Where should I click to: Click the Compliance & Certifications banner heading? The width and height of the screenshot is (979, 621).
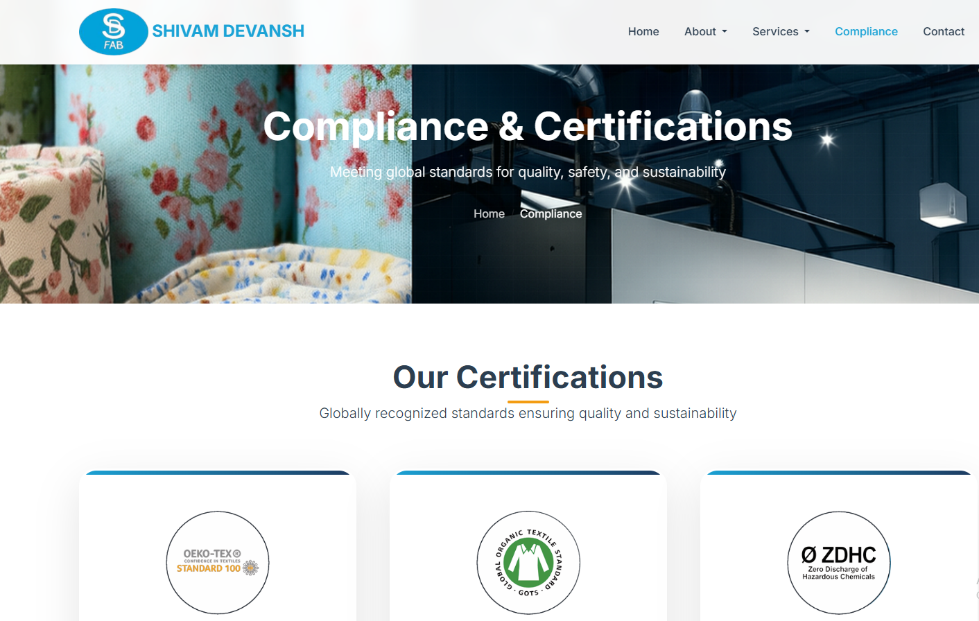coord(528,126)
